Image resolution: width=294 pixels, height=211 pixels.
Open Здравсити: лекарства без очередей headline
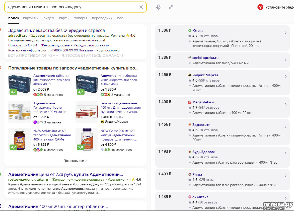pos(56,30)
